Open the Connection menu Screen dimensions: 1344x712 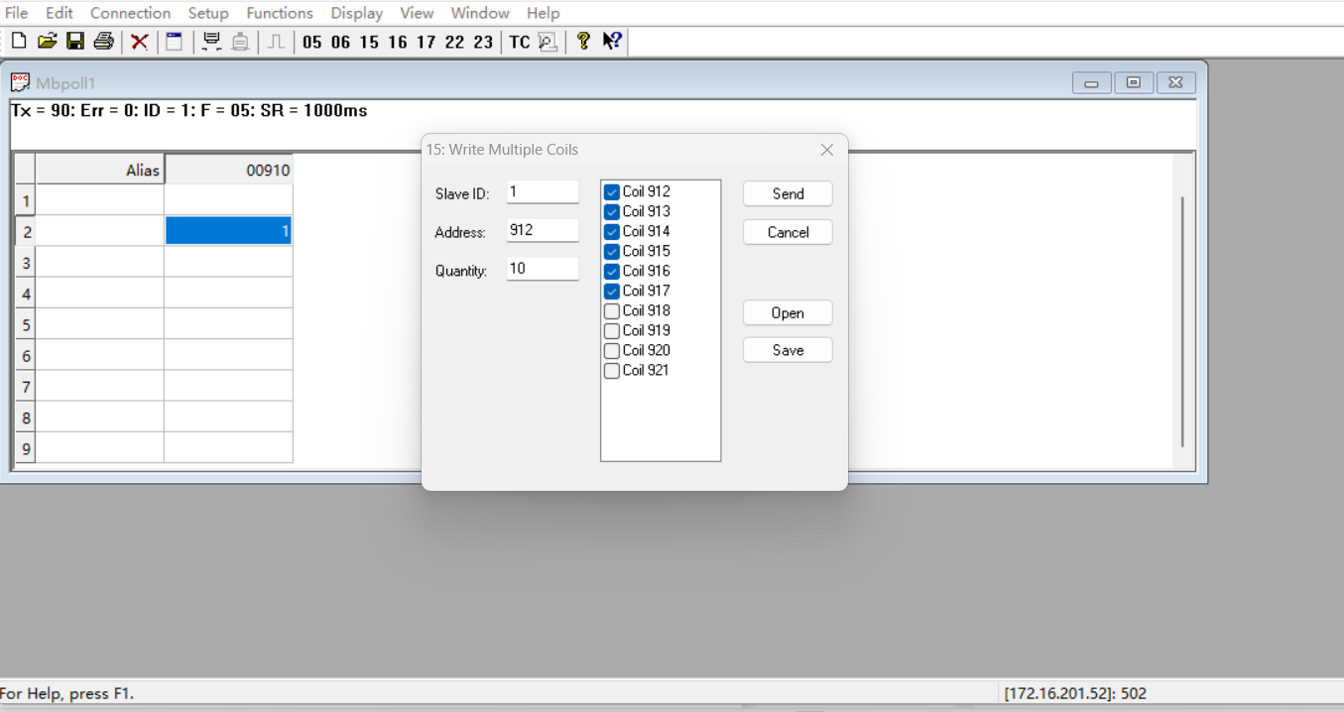point(130,13)
